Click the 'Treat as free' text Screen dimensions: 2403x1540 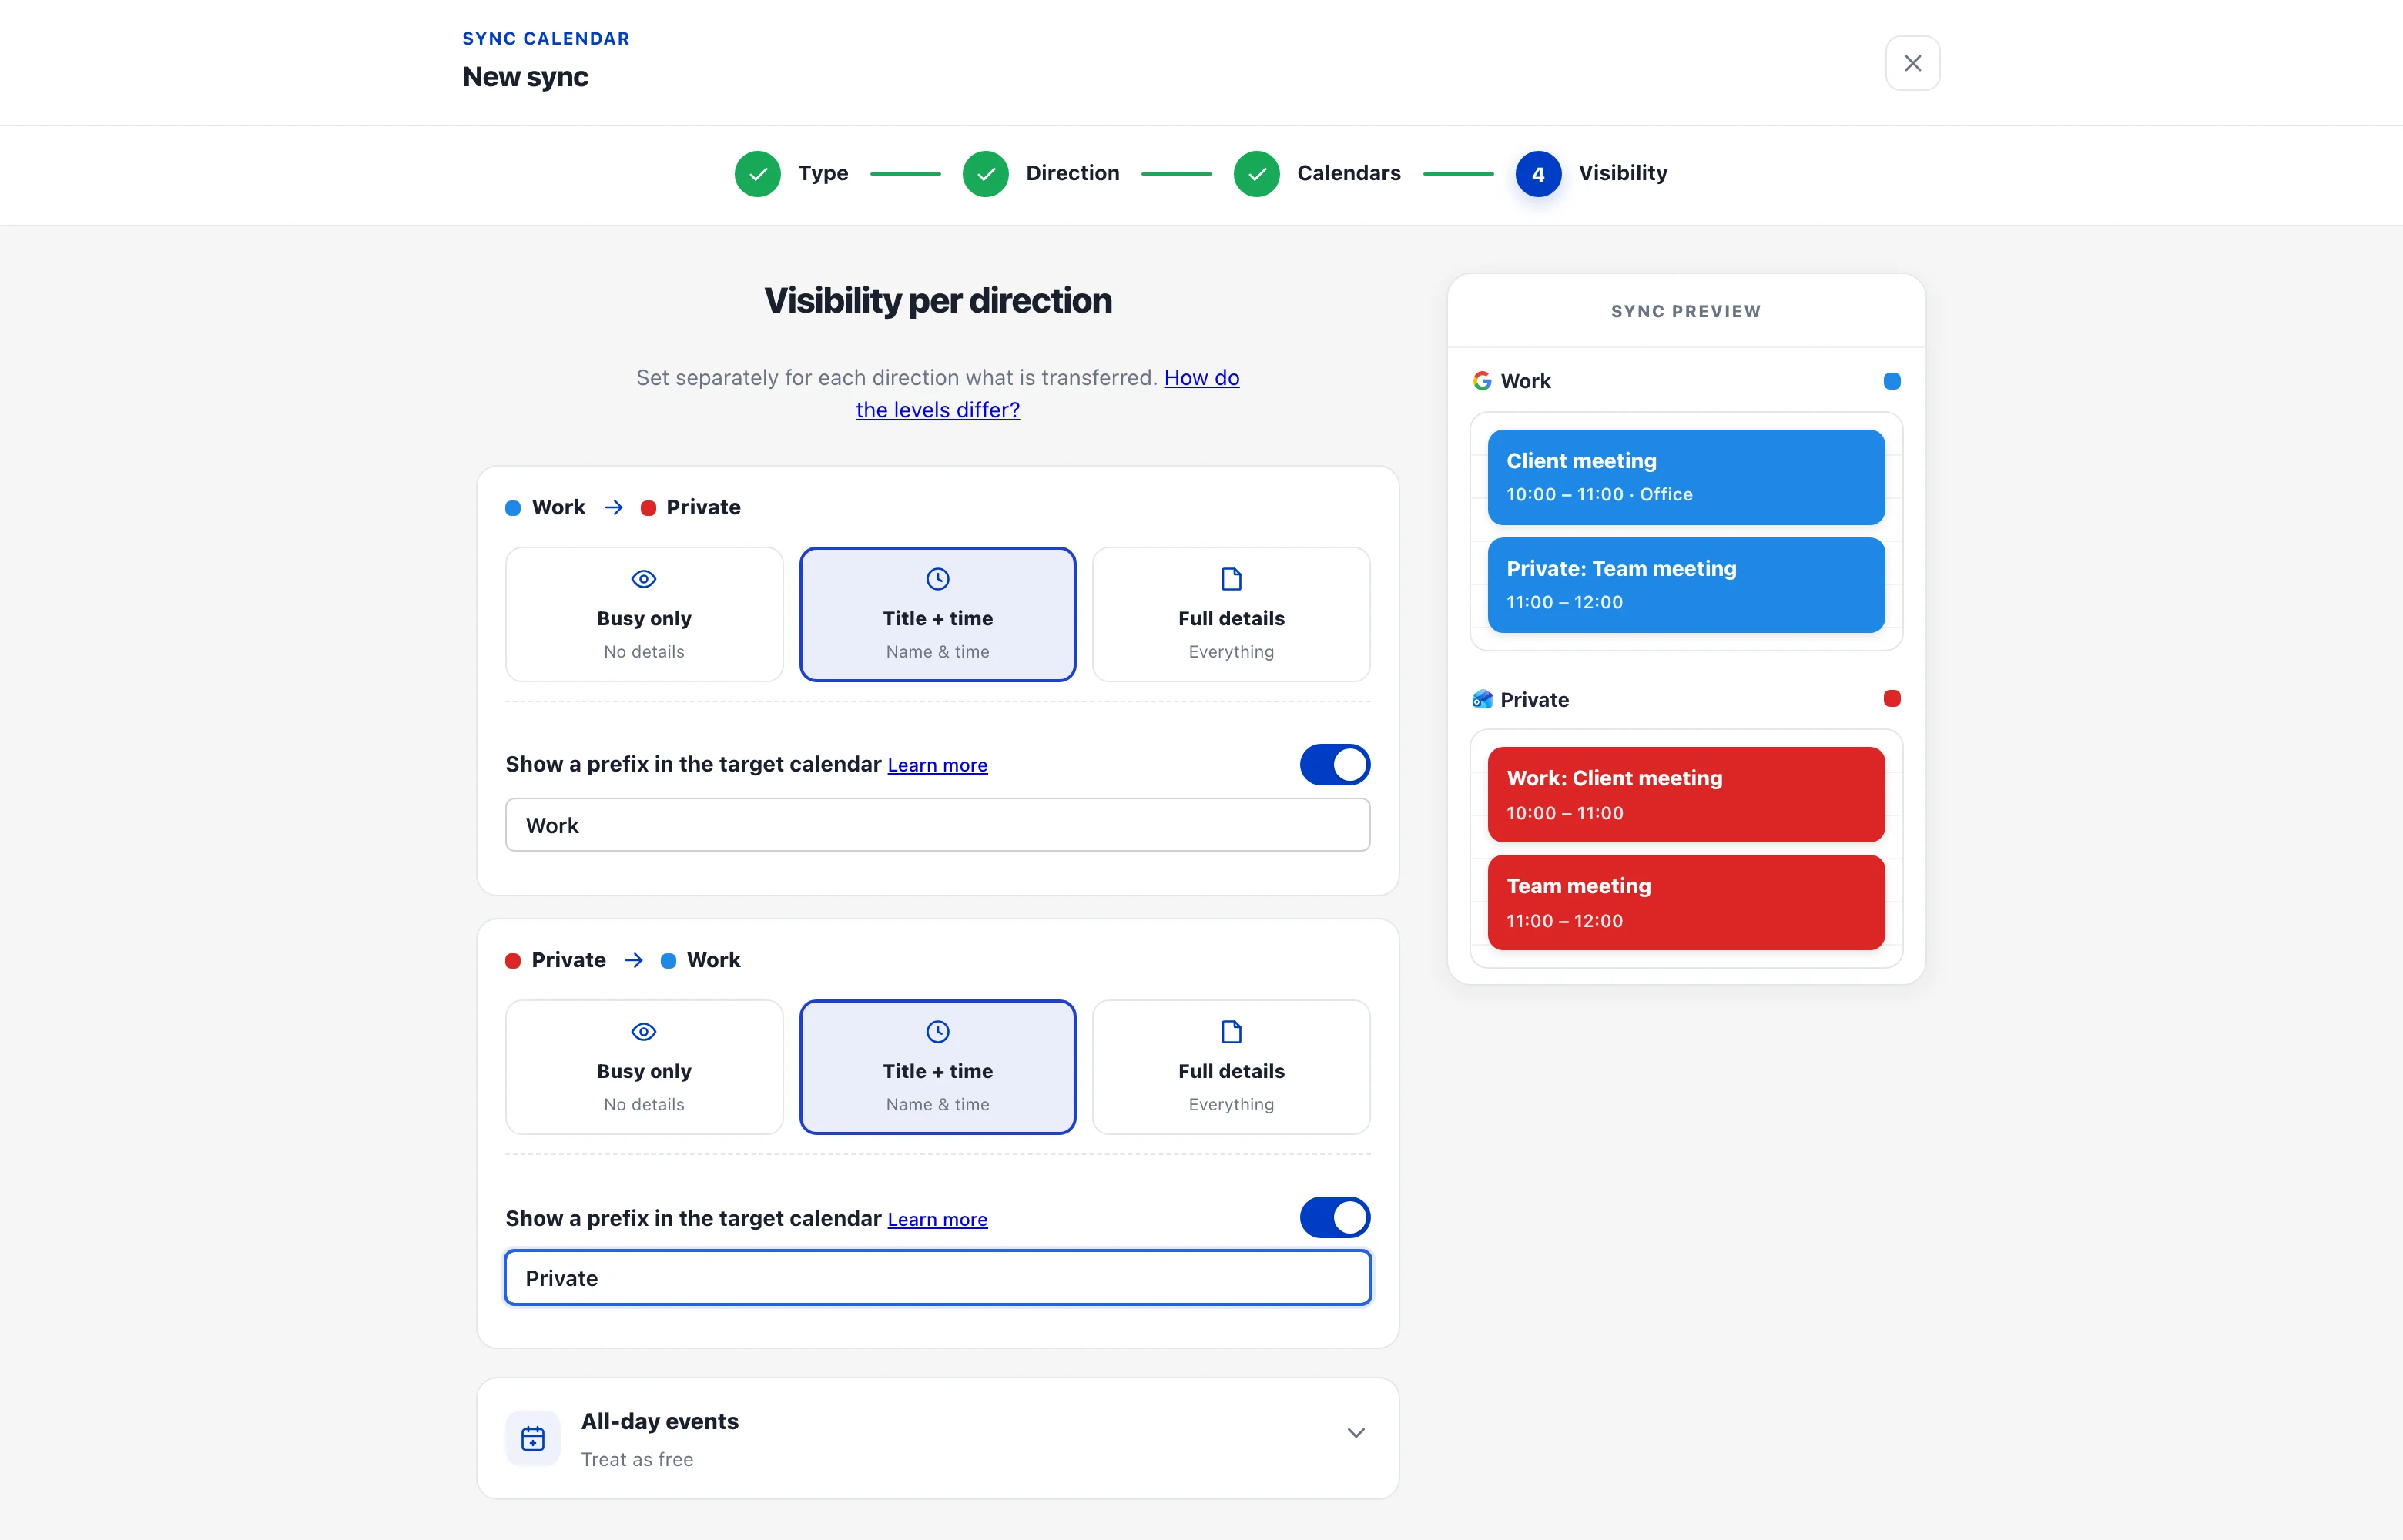pos(637,1459)
